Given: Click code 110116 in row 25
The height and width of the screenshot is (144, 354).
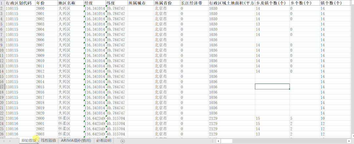Looking at the screenshot, I should pos(20,129).
